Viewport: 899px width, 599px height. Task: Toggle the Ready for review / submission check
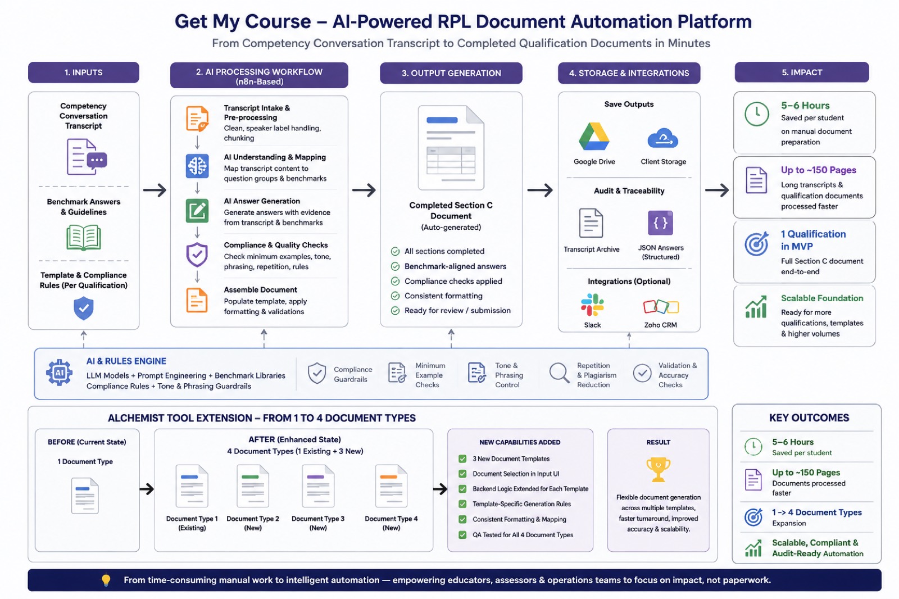click(395, 310)
